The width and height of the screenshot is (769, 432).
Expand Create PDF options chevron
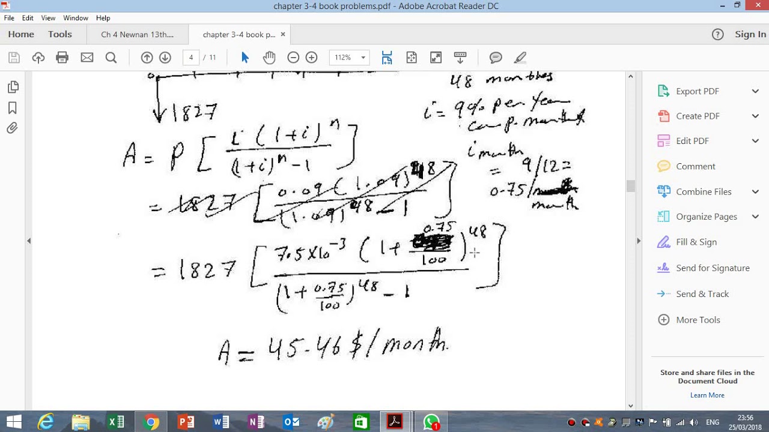click(755, 116)
